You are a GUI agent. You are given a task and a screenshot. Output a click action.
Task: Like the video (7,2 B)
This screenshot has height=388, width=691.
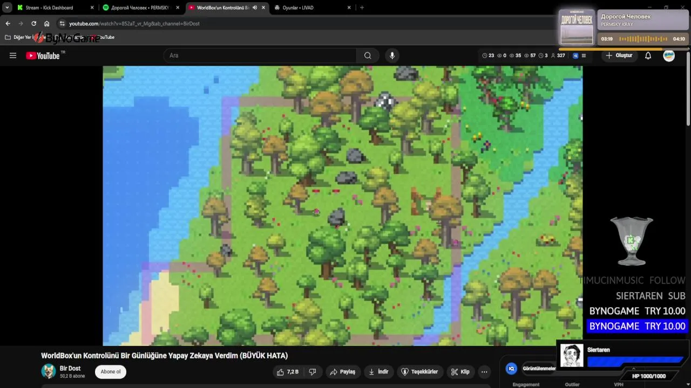click(288, 372)
